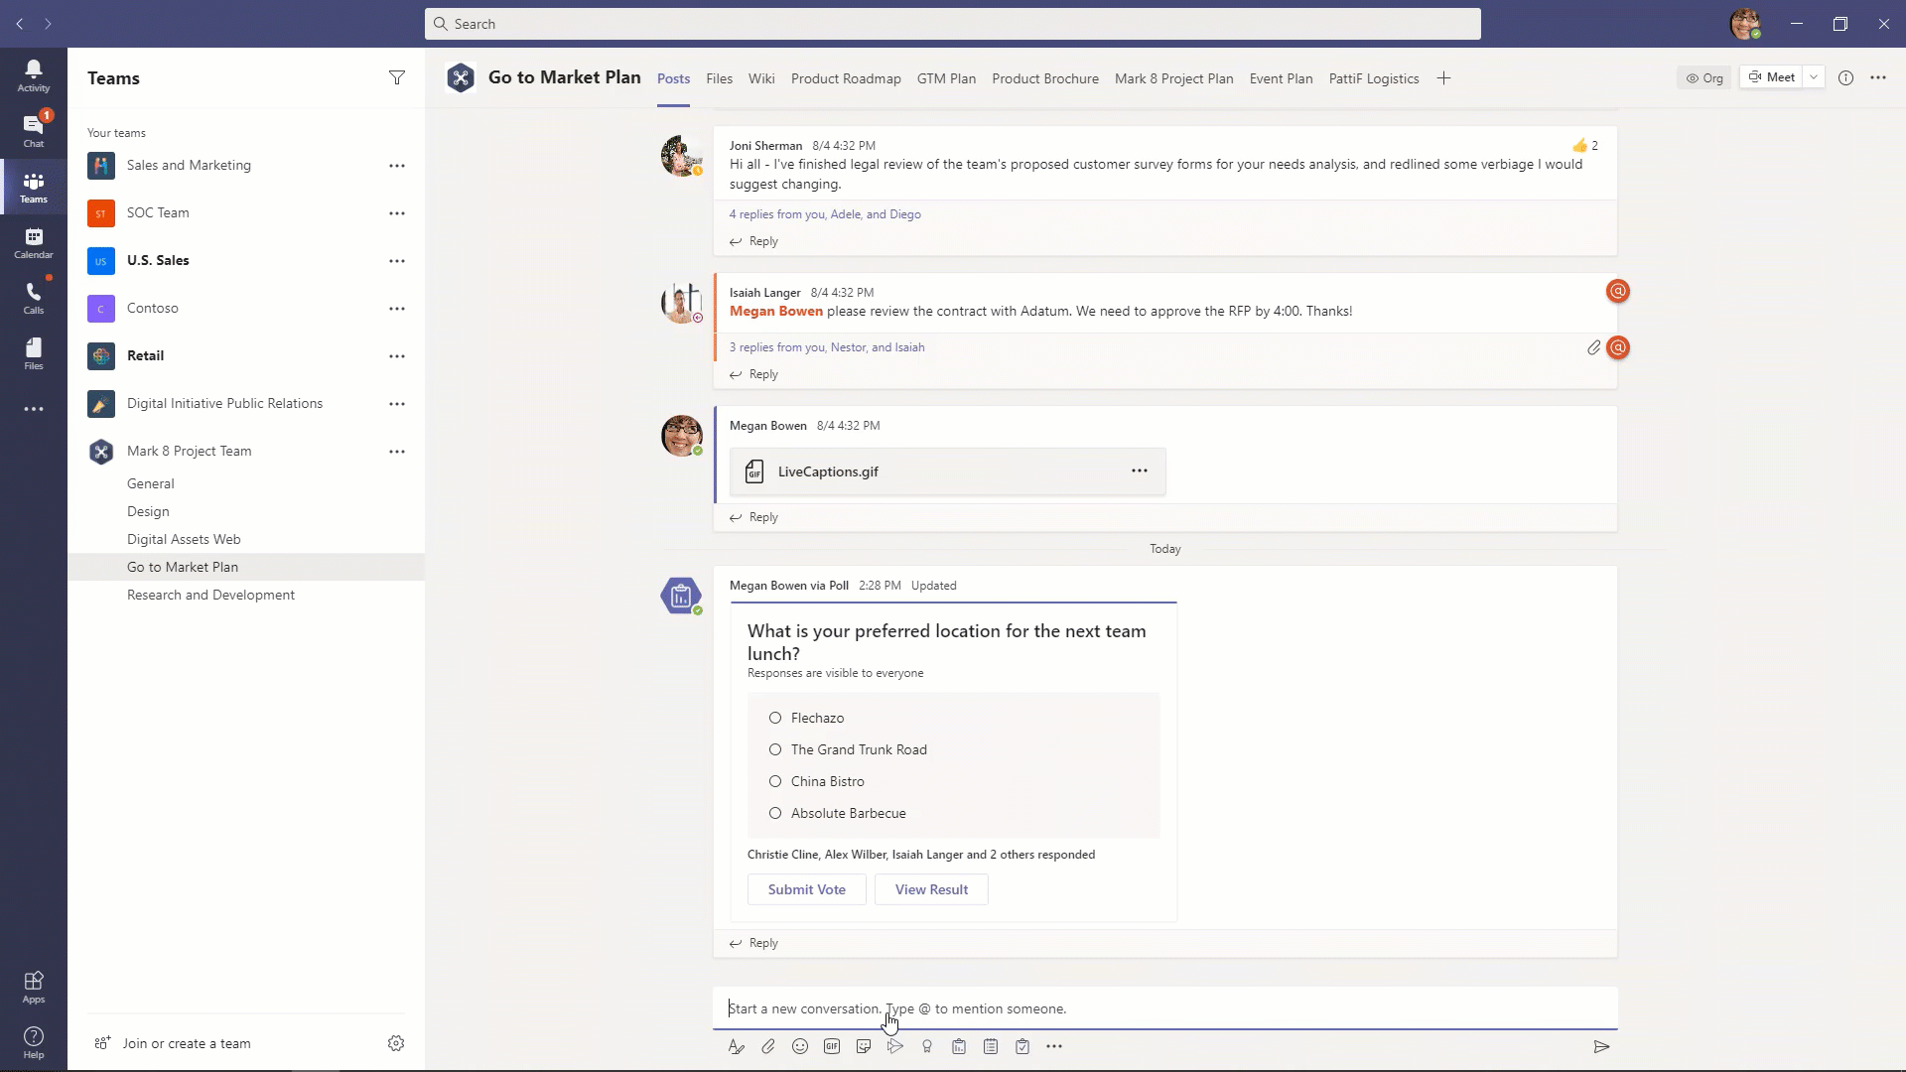The image size is (1906, 1072).
Task: Open the Activity feed
Action: pos(34,75)
